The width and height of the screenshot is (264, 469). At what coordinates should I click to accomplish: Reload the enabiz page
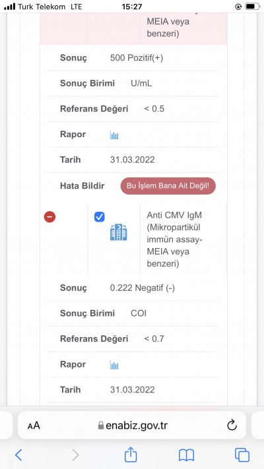[x=232, y=425]
